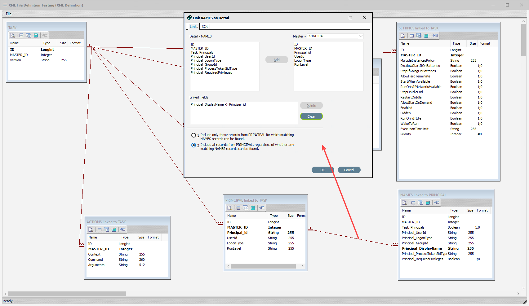Image resolution: width=529 pixels, height=306 pixels.
Task: Click the main window vertical scrollbar thumb
Action: point(523,40)
